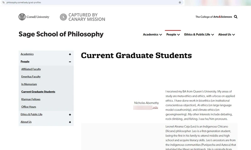Open The College of Arts & Sciences link
The width and height of the screenshot is (251, 150).
(x=214, y=17)
